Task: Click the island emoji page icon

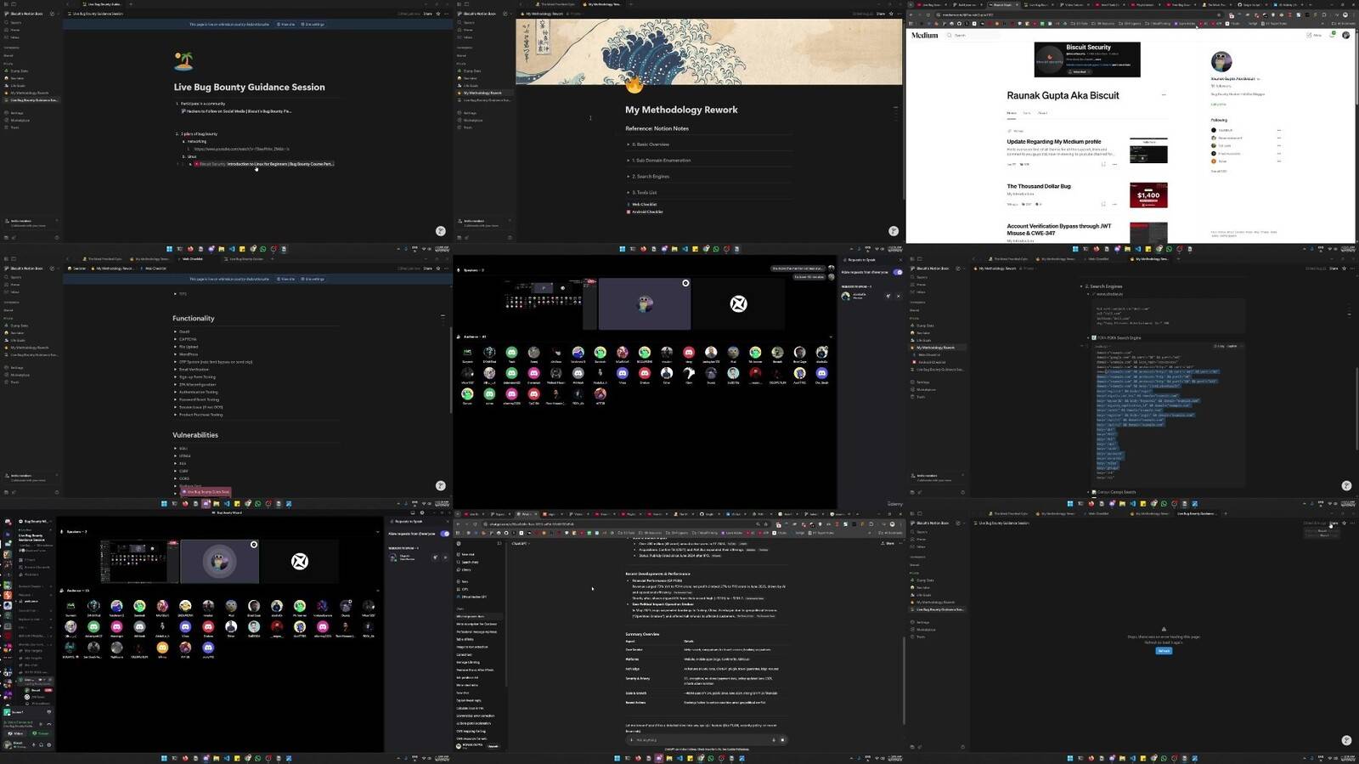Action: coord(183,60)
